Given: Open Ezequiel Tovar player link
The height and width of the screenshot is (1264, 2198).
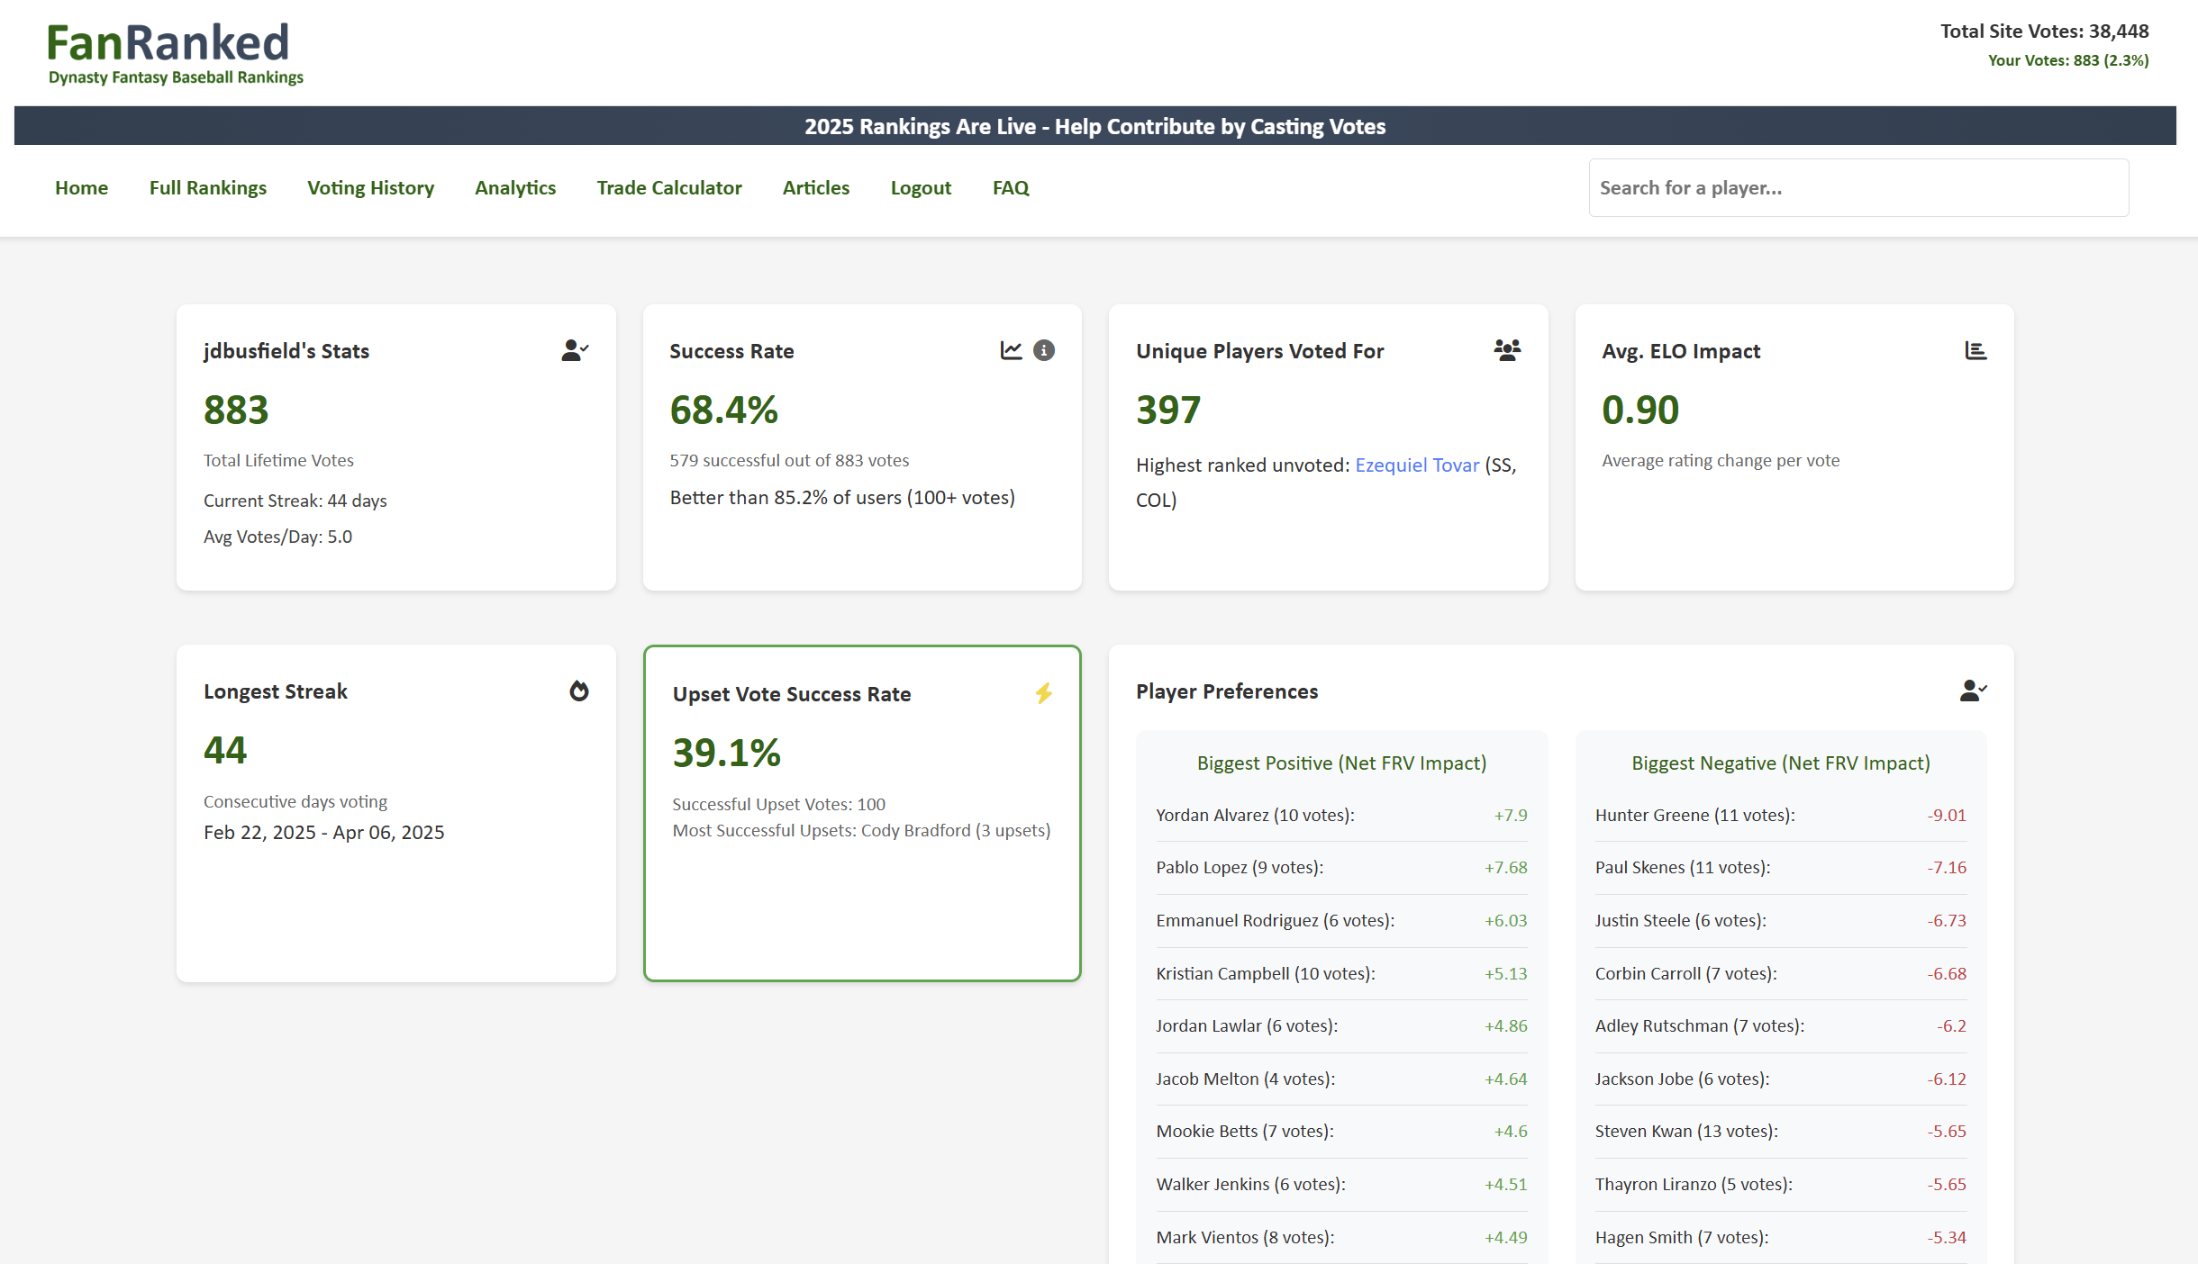Looking at the screenshot, I should coord(1417,465).
